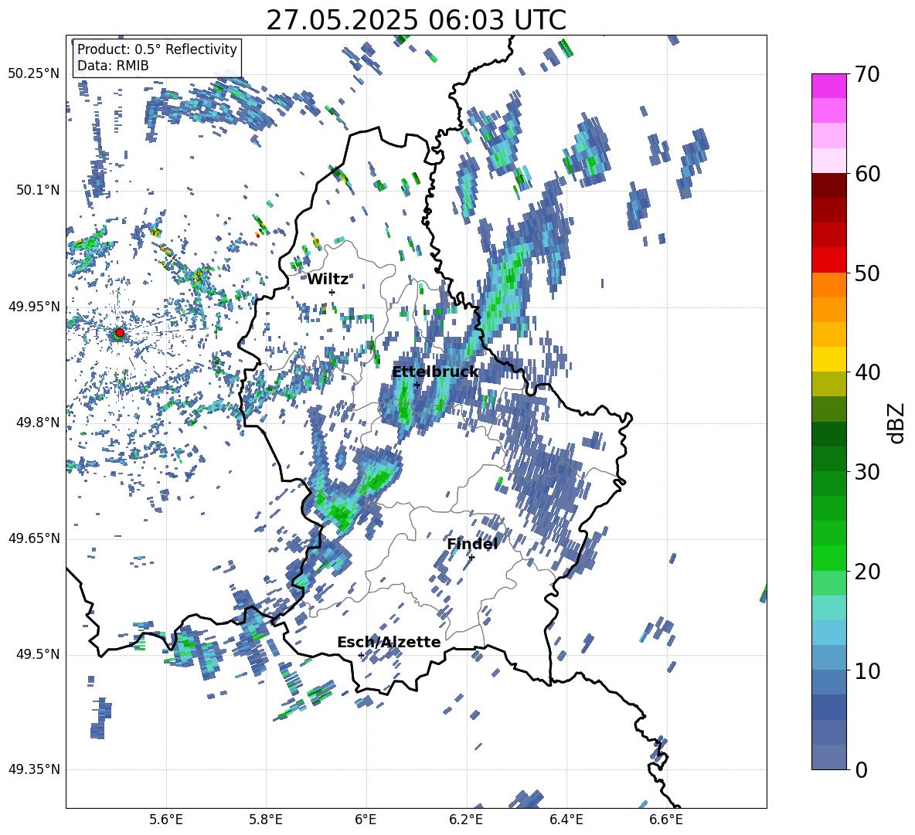Pick the yellow colorbar swatch just above 40 dBZ
This screenshot has height=835, width=915.
tap(828, 359)
